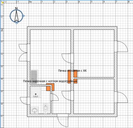133x128 pixels.
Task: Select label 'Печка варочная с котлом водогрейным'
Action: pyautogui.click(x=50, y=81)
